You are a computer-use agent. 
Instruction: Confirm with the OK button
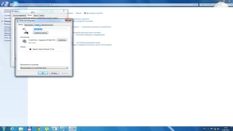click(x=43, y=73)
